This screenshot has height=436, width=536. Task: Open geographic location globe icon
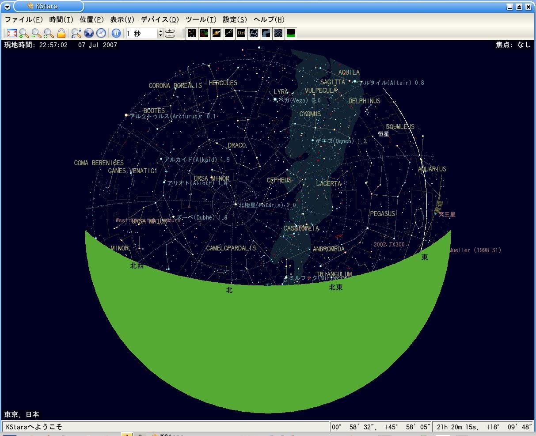coord(89,33)
